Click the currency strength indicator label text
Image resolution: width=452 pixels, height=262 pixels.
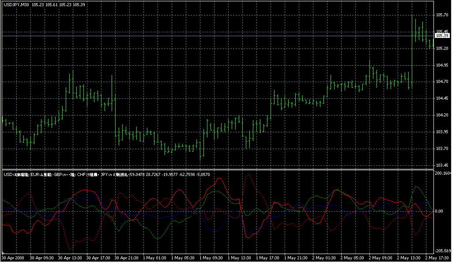coord(106,175)
